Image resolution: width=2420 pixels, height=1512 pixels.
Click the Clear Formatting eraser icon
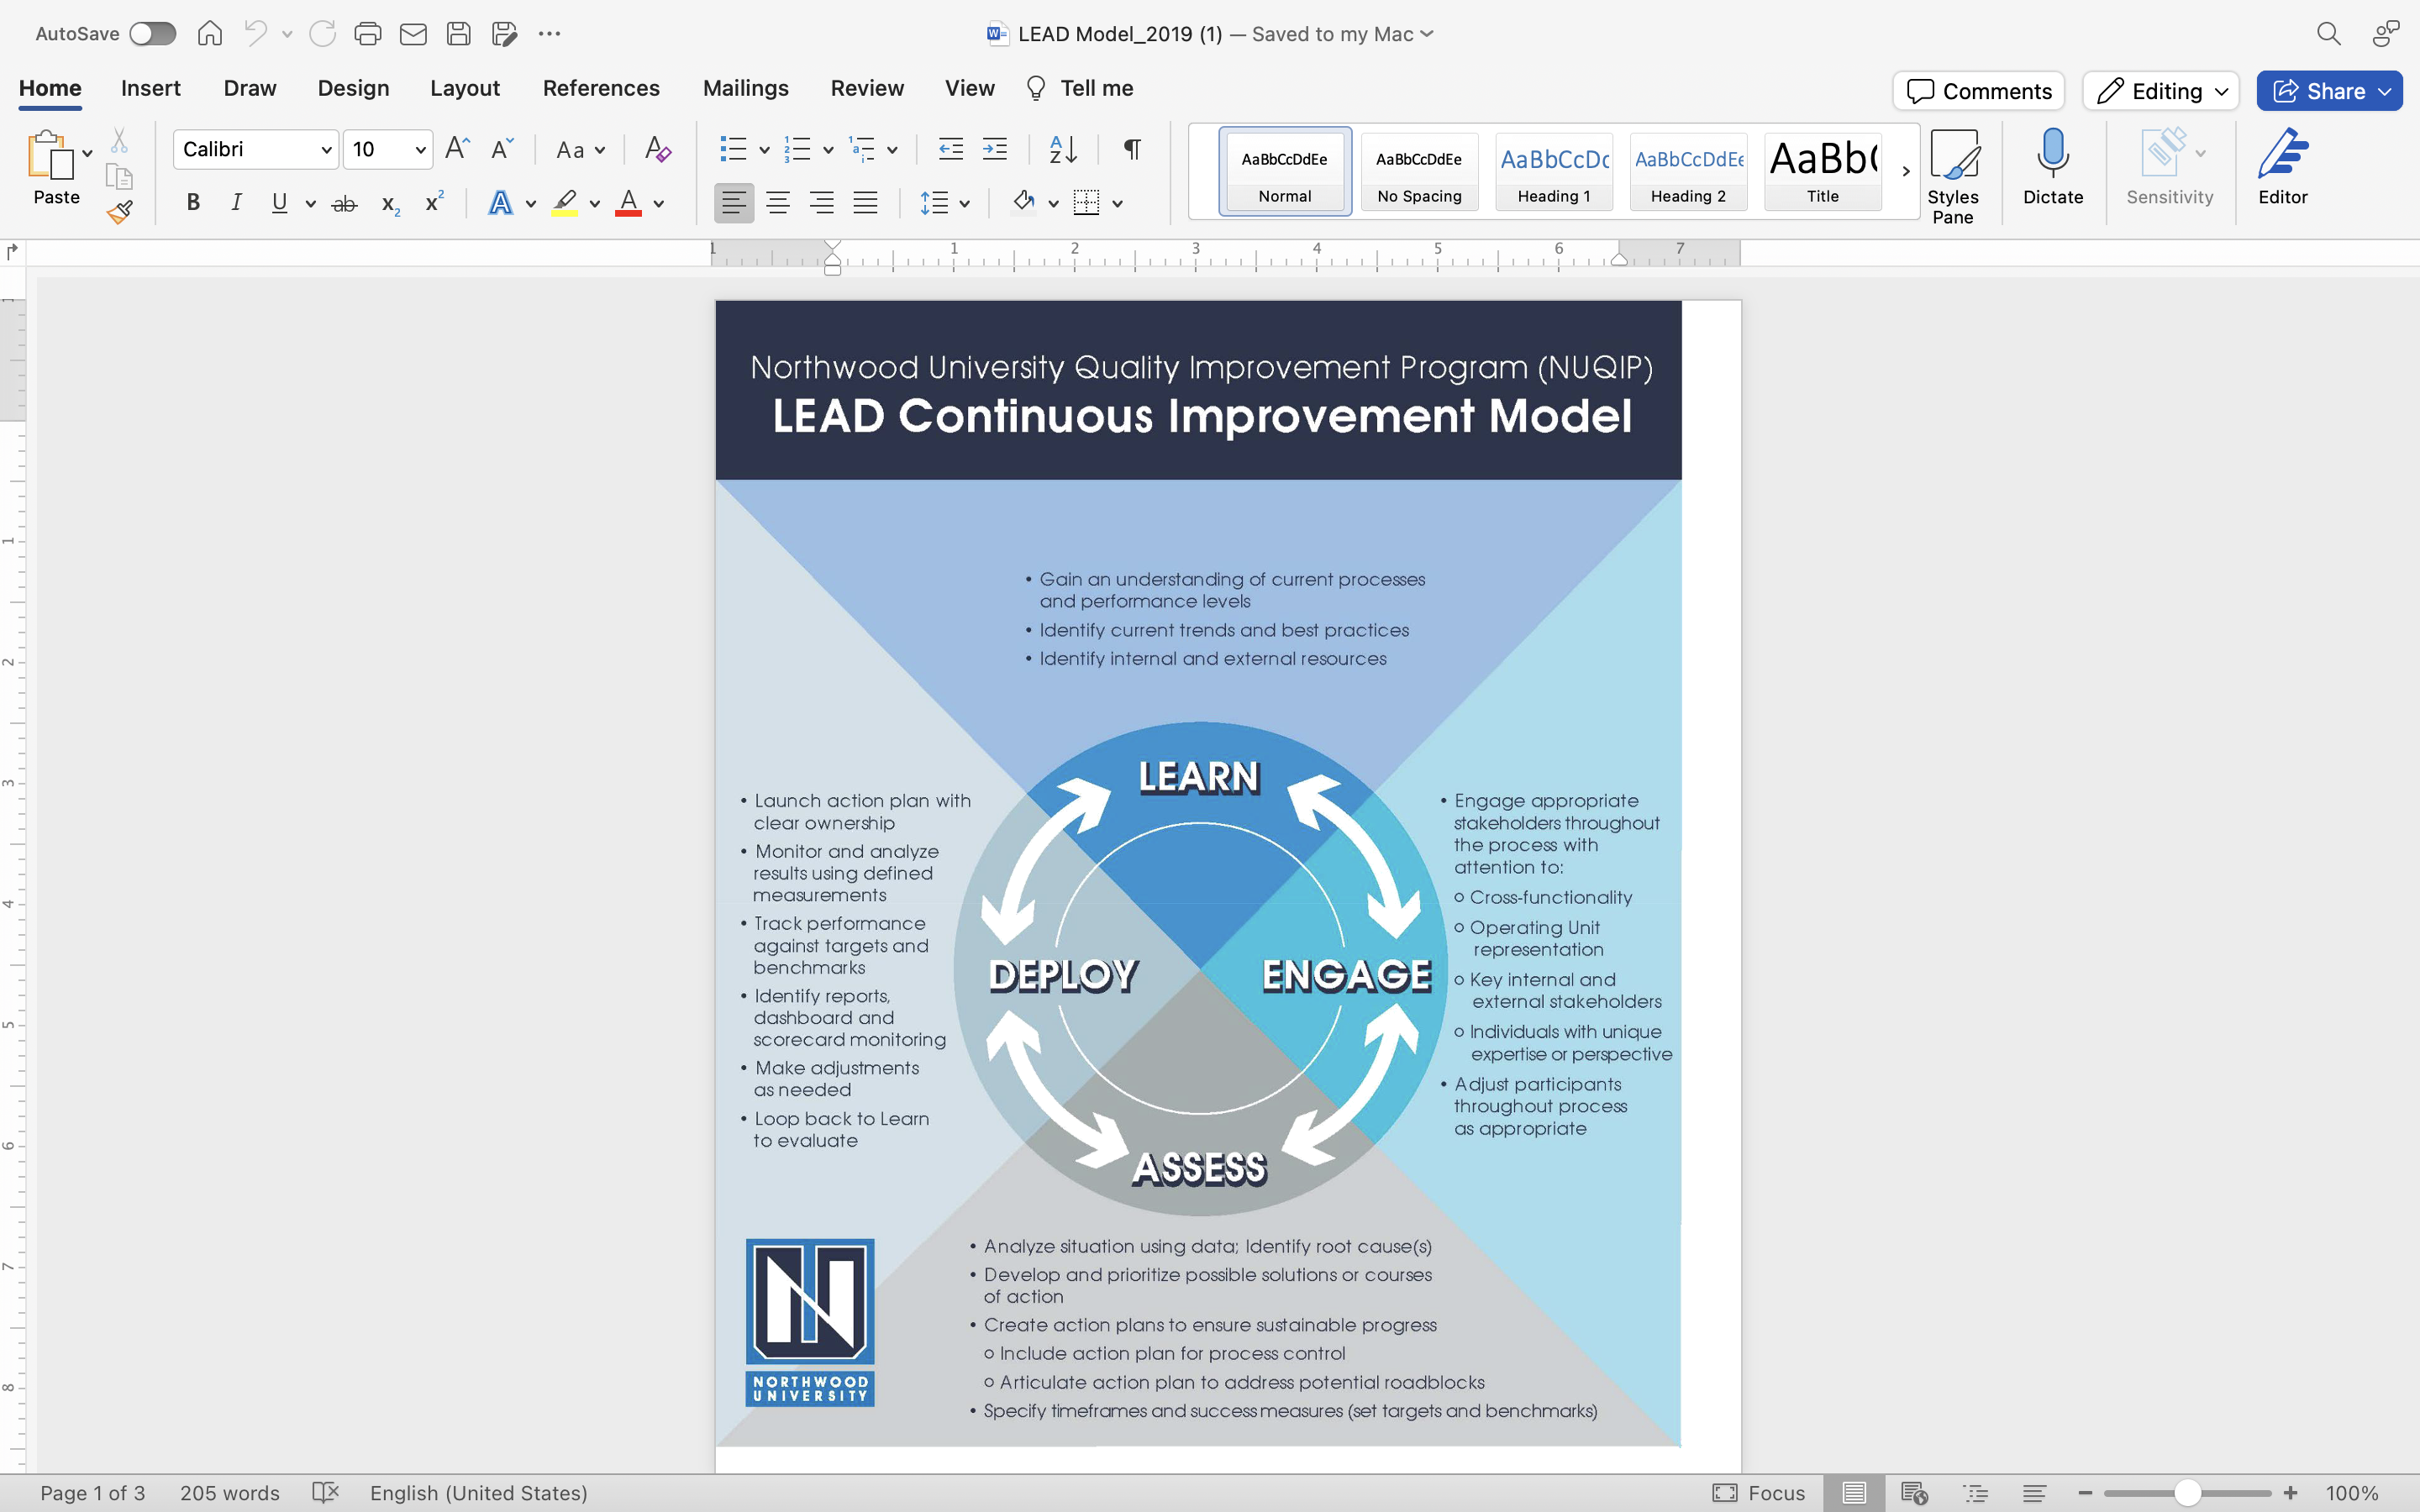657,150
